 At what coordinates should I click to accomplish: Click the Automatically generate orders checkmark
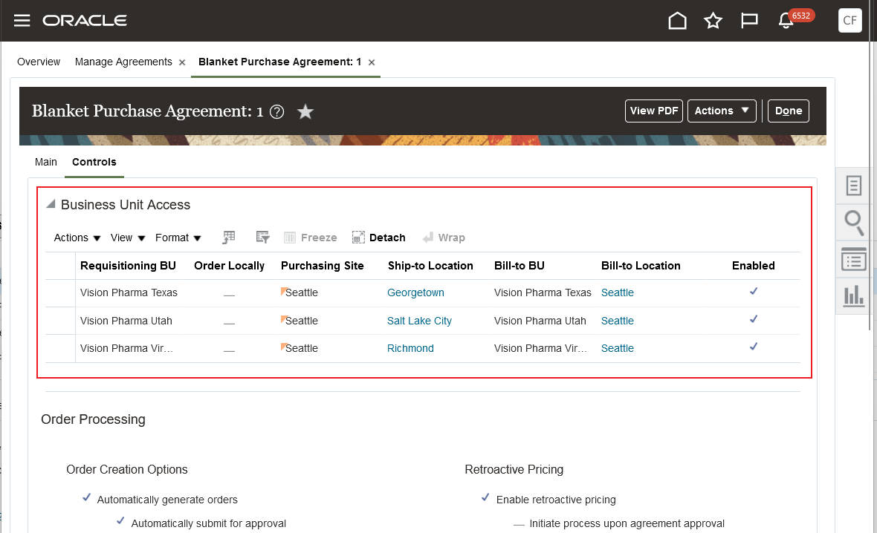(x=86, y=497)
